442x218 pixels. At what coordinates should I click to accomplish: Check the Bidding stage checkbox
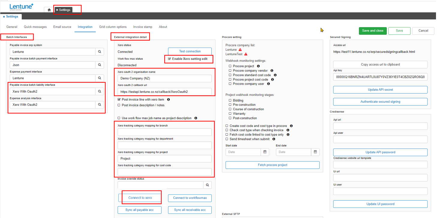click(230, 101)
